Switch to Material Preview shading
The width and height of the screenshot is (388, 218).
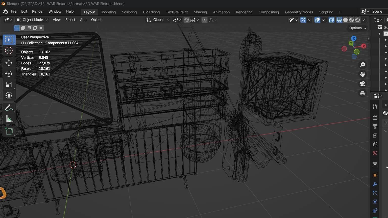point(351,20)
